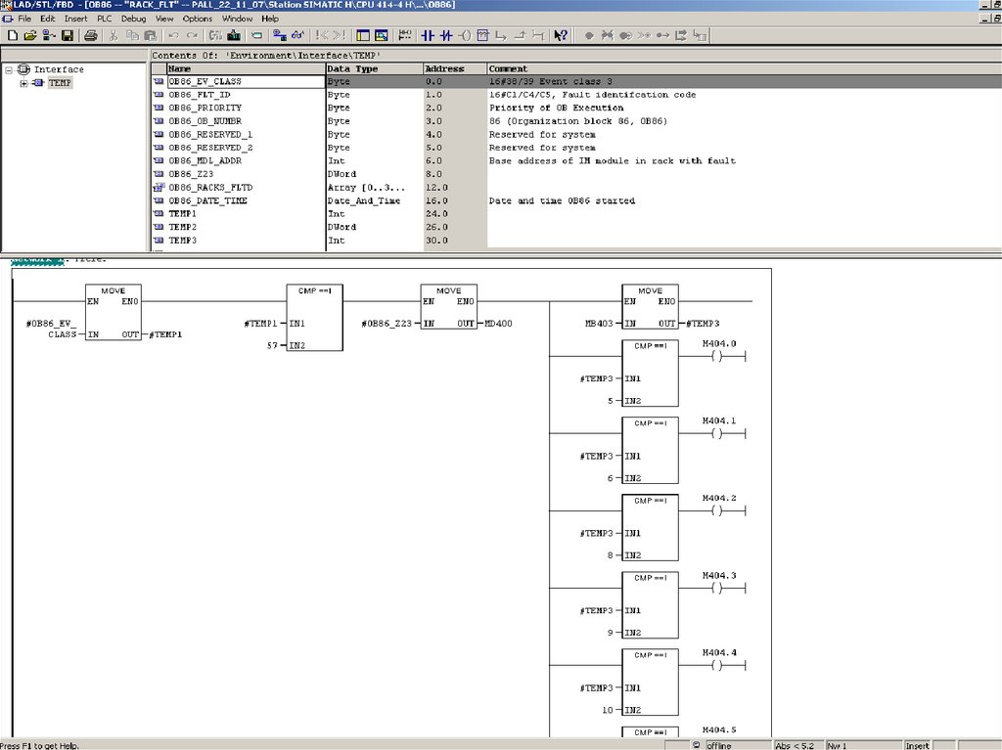
Task: Click the Details view toolbar icon
Action: 382,36
